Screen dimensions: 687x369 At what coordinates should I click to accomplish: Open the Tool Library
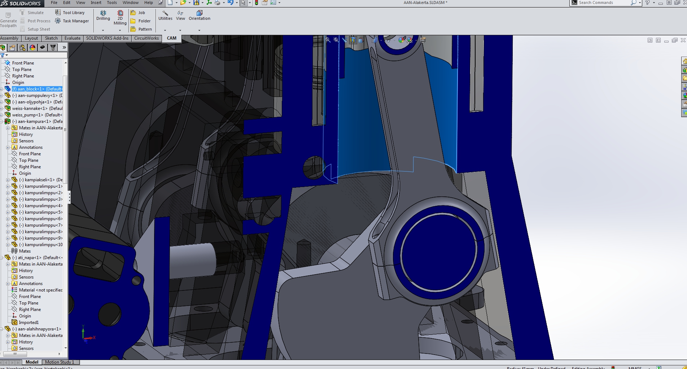pyautogui.click(x=73, y=13)
